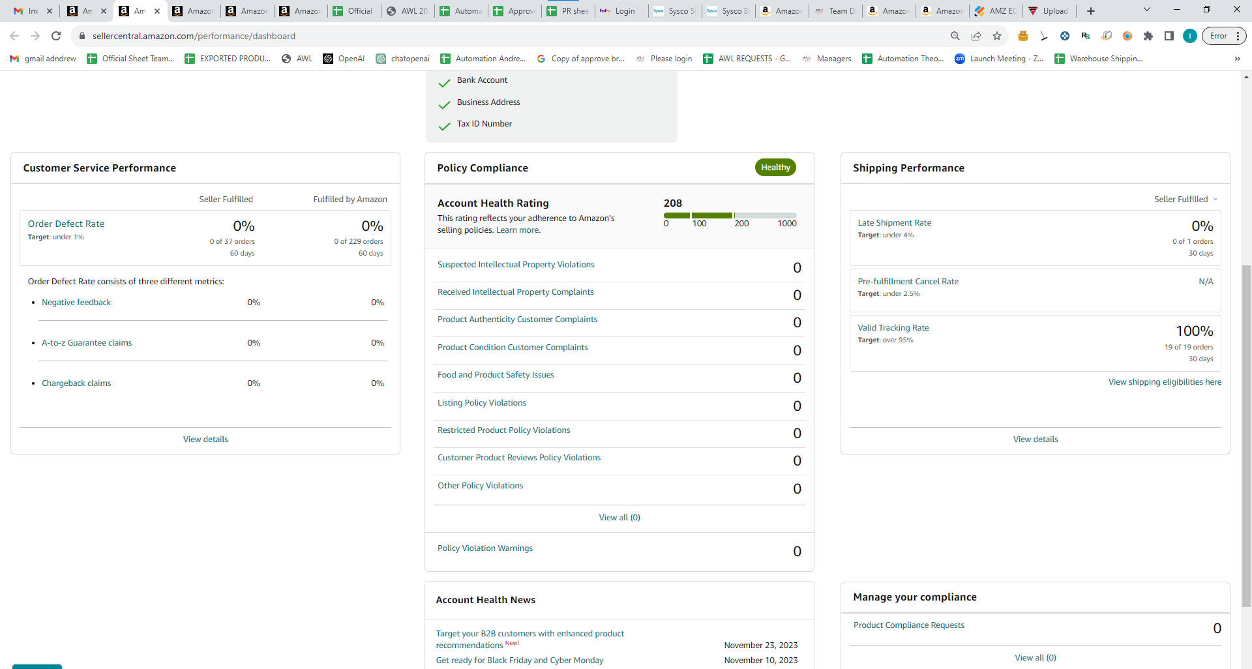The image size is (1252, 669).
Task: Open the gmail adndrew bookmark
Action: tap(43, 59)
